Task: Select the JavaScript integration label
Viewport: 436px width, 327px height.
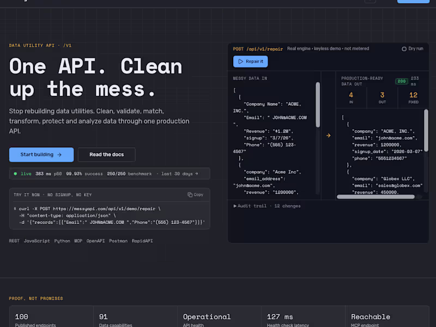Action: tap(37, 241)
